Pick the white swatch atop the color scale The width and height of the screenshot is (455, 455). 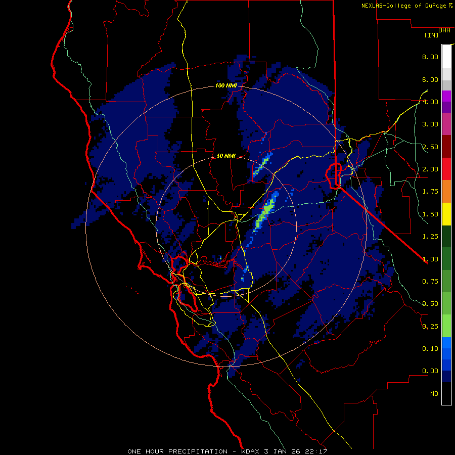[x=446, y=56]
